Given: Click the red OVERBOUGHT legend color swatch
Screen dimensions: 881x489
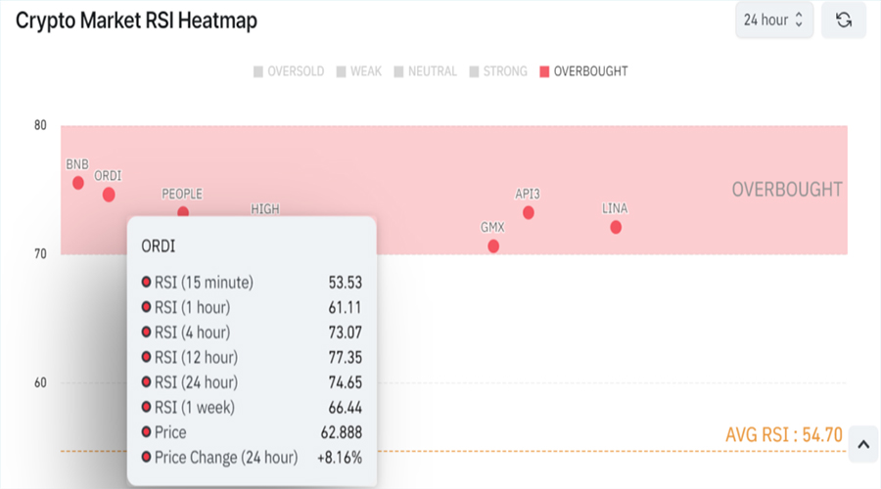Looking at the screenshot, I should [545, 71].
